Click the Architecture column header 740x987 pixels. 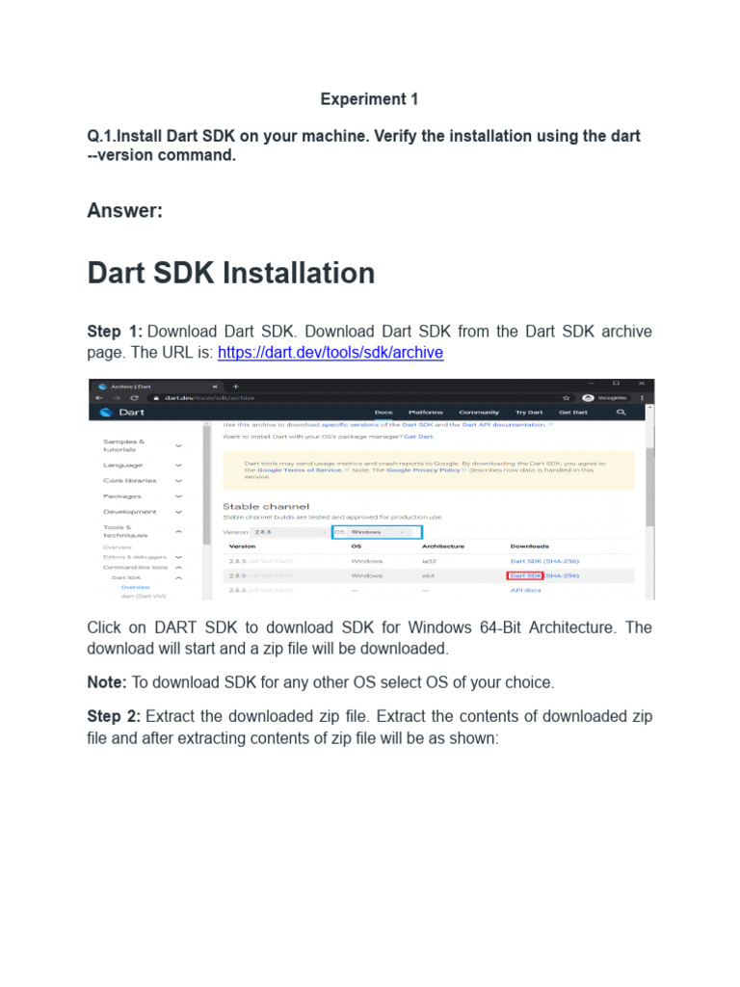[443, 547]
